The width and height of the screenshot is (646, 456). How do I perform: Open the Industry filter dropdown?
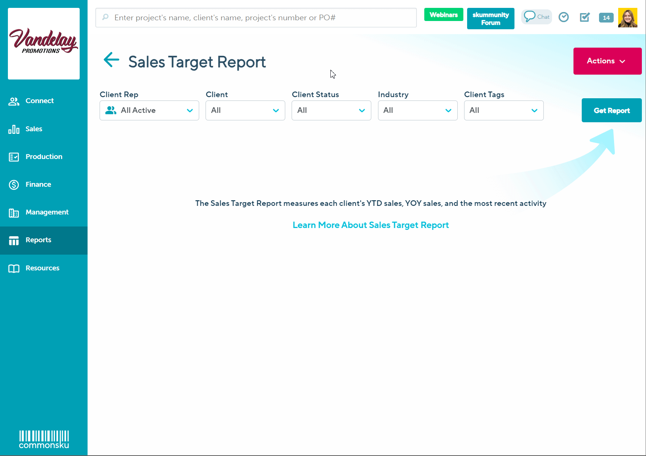pyautogui.click(x=417, y=111)
